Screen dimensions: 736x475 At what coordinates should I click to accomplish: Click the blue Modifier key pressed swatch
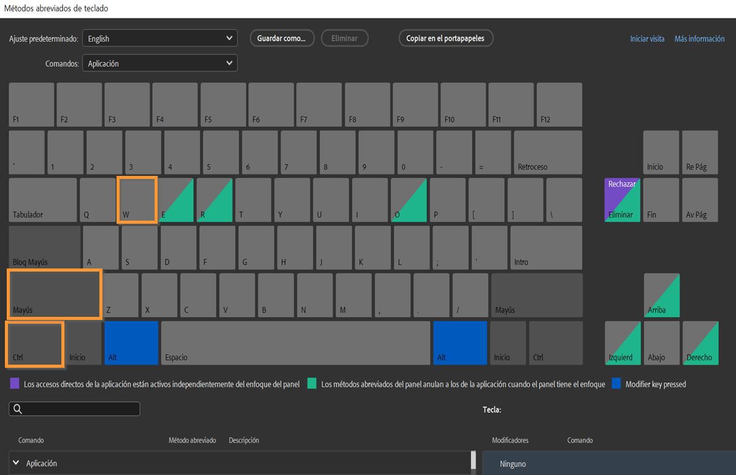pos(616,384)
